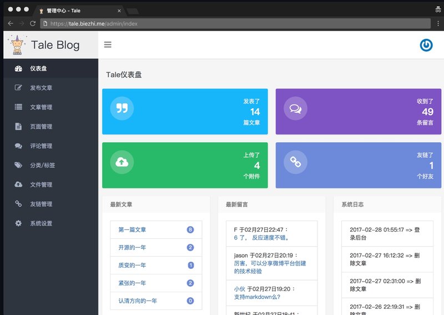This screenshot has width=444, height=315.
Task: Open article link 第一篇文章
Action: pyautogui.click(x=132, y=229)
